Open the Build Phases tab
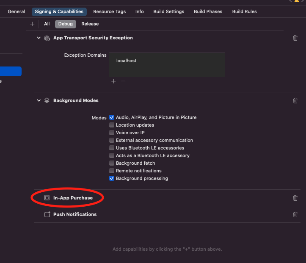306x263 pixels. coord(208,11)
